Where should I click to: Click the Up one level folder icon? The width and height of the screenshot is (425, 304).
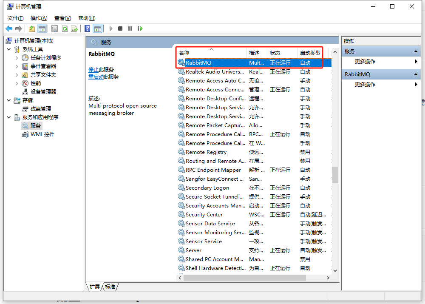[x=32, y=28]
